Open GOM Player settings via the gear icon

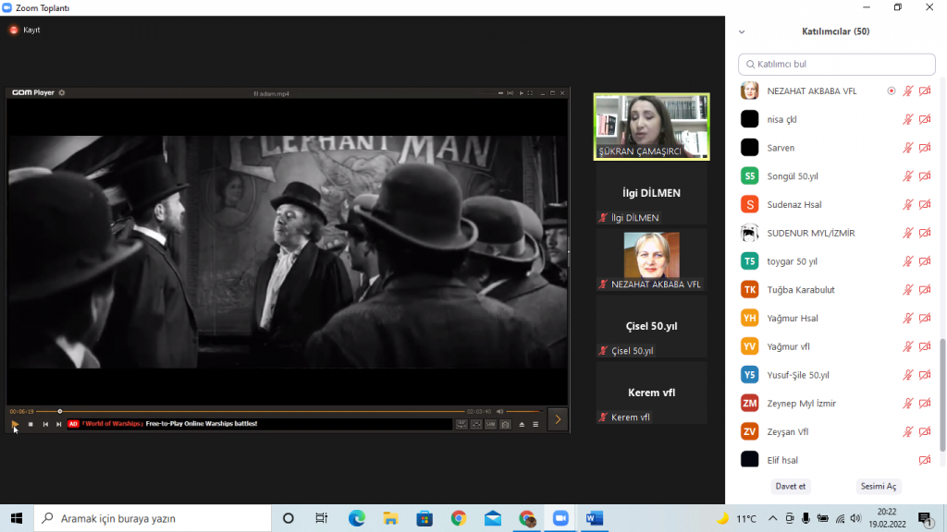(x=61, y=92)
